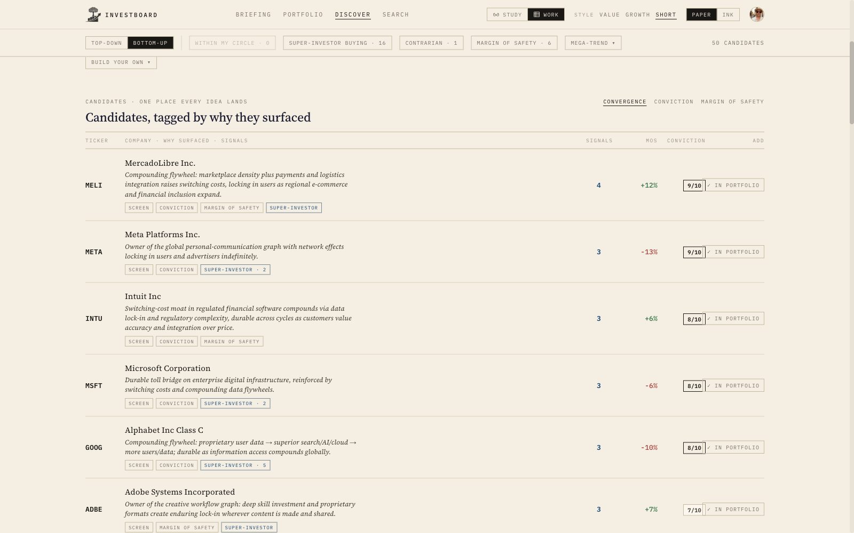
Task: Open Intuit Inc company name
Action: [x=143, y=296]
